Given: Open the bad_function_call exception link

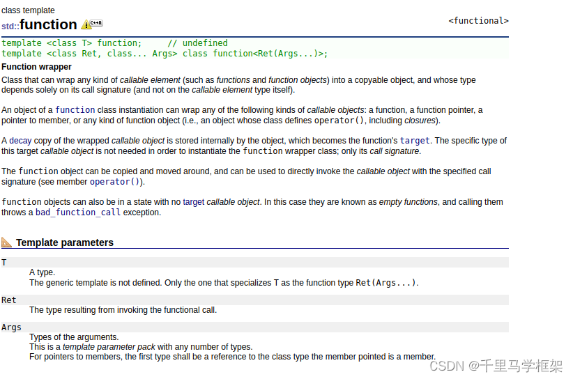Looking at the screenshot, I should coord(78,212).
